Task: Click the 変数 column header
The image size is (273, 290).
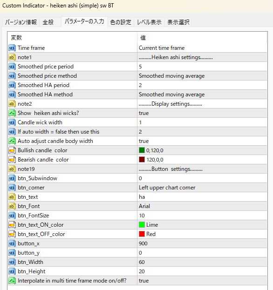Action: (x=72, y=38)
